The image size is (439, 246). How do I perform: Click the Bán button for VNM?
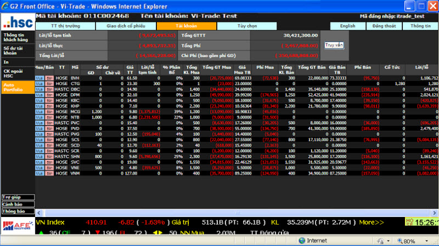point(49,173)
